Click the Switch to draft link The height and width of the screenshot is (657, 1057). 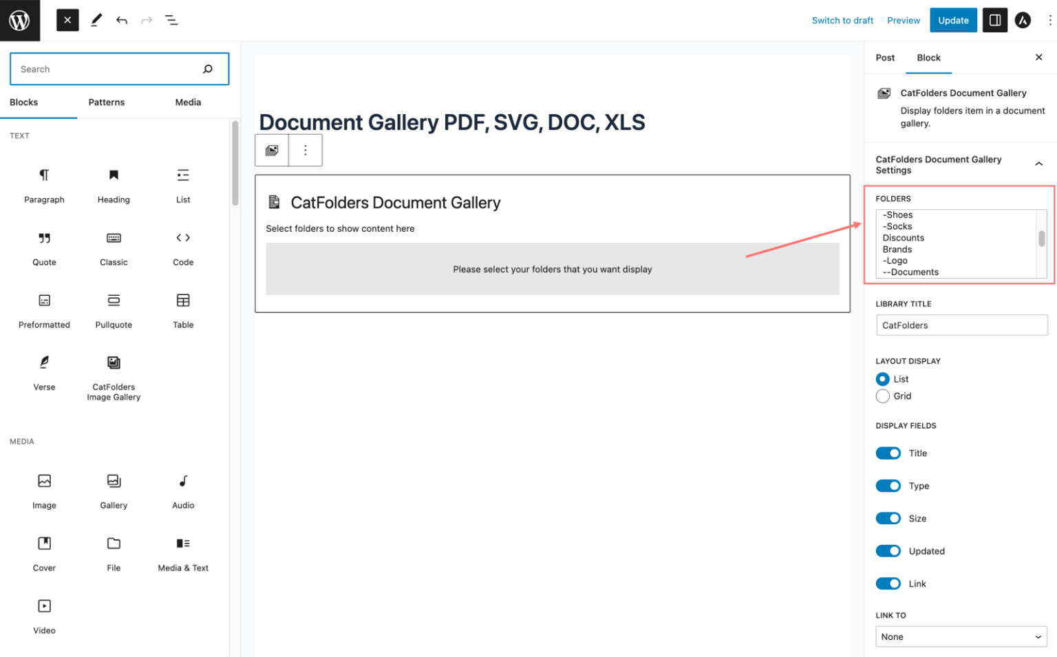pyautogui.click(x=842, y=20)
